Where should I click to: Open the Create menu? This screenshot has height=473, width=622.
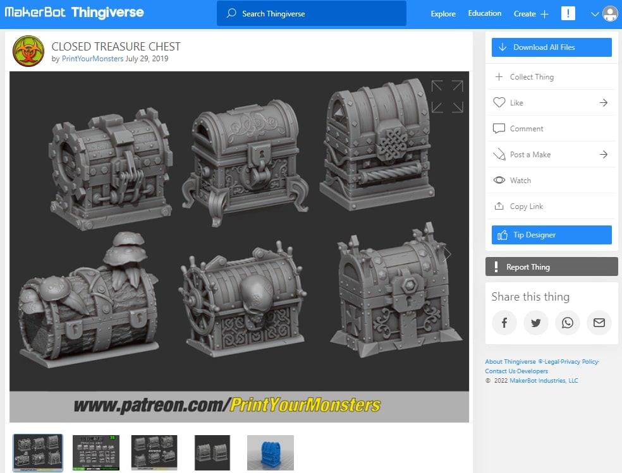[531, 14]
